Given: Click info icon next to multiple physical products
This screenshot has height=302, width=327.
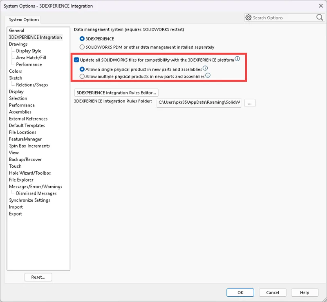Looking at the screenshot, I should 208,75.
